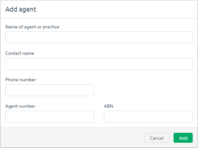
Task: Click the "Name of agent or practice" label
Action: (x=32, y=27)
